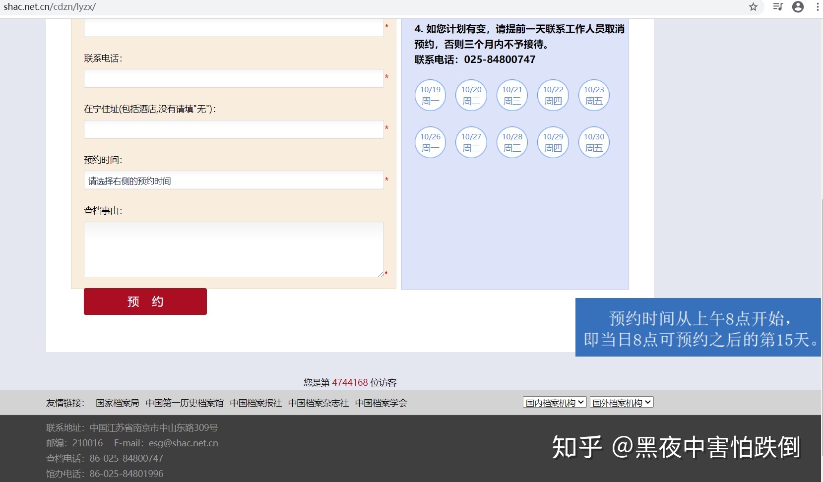This screenshot has height=482, width=823.
Task: Expand the 国内档案机构 dropdown
Action: point(554,403)
